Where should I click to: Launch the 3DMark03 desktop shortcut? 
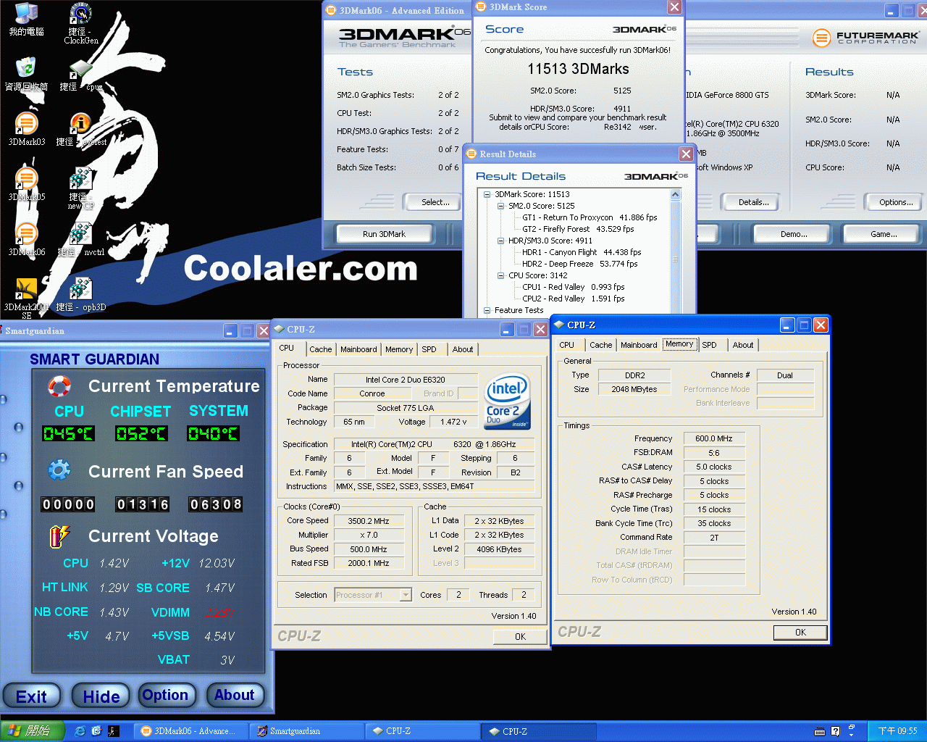(26, 129)
